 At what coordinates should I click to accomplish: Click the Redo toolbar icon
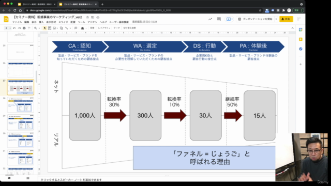(19, 28)
